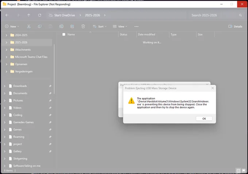Sort by the Name column header
This screenshot has width=248, height=174.
click(71, 34)
